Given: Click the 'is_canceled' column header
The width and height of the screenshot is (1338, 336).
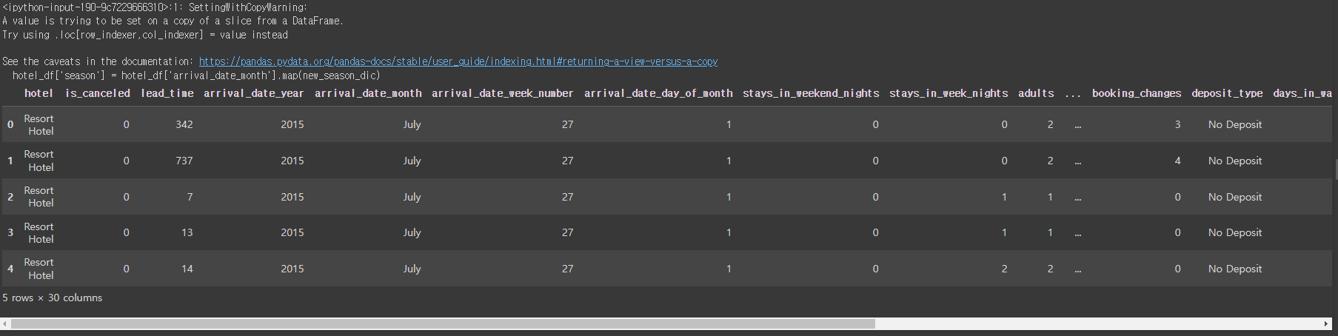Looking at the screenshot, I should (x=98, y=93).
